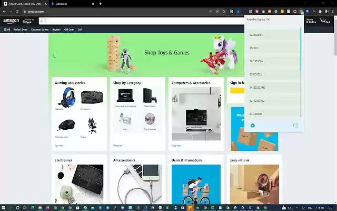This screenshot has height=211, width=337.
Task: Click Shop now under Computers & Accessories
Action: pyautogui.click(x=176, y=146)
